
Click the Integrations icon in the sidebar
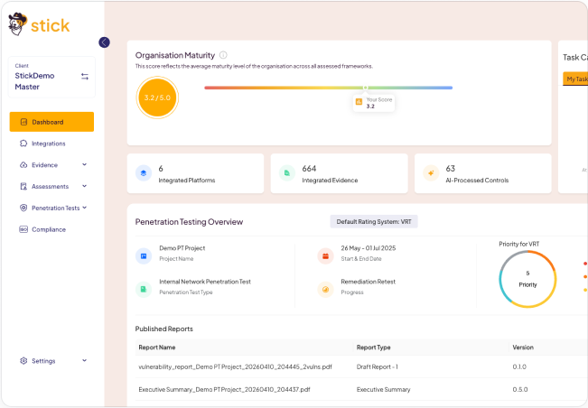pos(23,144)
